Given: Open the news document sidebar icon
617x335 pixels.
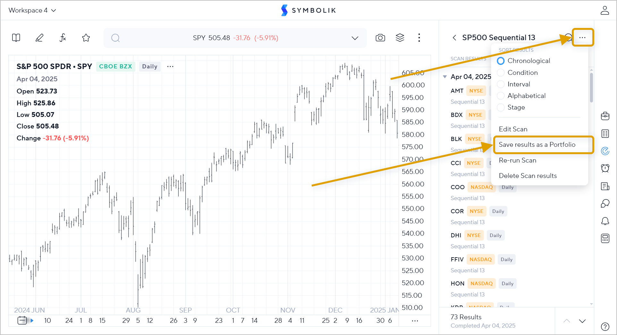Looking at the screenshot, I should pyautogui.click(x=605, y=186).
